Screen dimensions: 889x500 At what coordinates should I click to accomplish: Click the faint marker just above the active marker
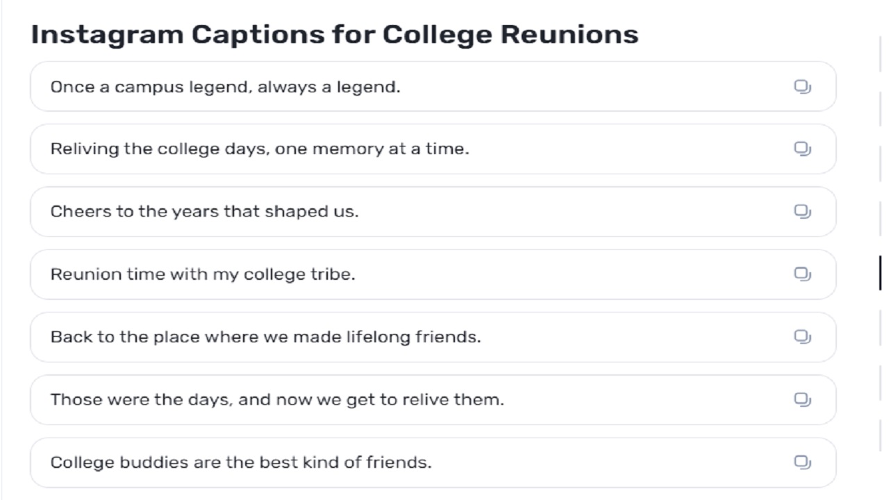pos(880,219)
